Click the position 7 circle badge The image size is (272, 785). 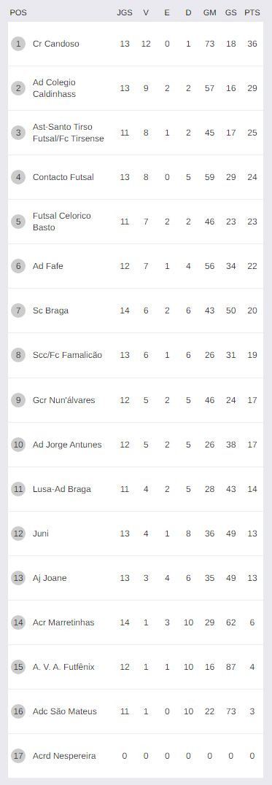point(18,311)
